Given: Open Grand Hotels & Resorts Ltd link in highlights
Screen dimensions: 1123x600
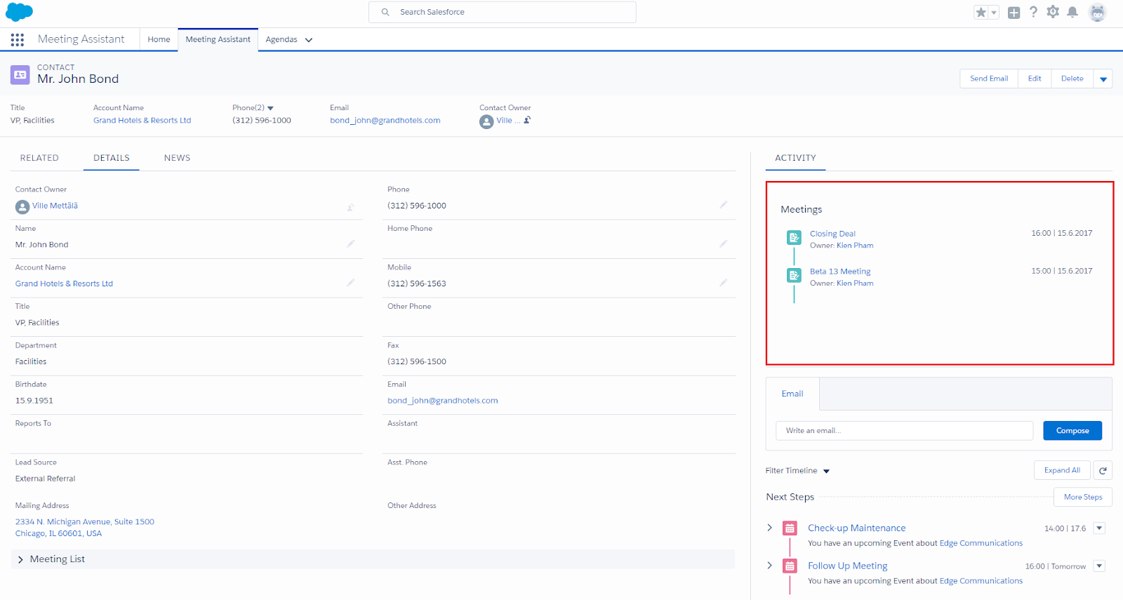Looking at the screenshot, I should (x=142, y=121).
